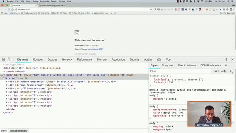236x133 pixels.
Task: Open the Vue devtools tab
Action: (x=168, y=59)
